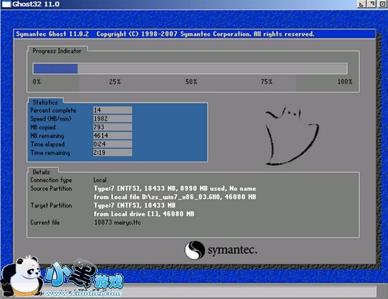Image resolution: width=388 pixels, height=299 pixels.
Task: Click the Current file meiryo.ttc entry
Action: coord(116,222)
